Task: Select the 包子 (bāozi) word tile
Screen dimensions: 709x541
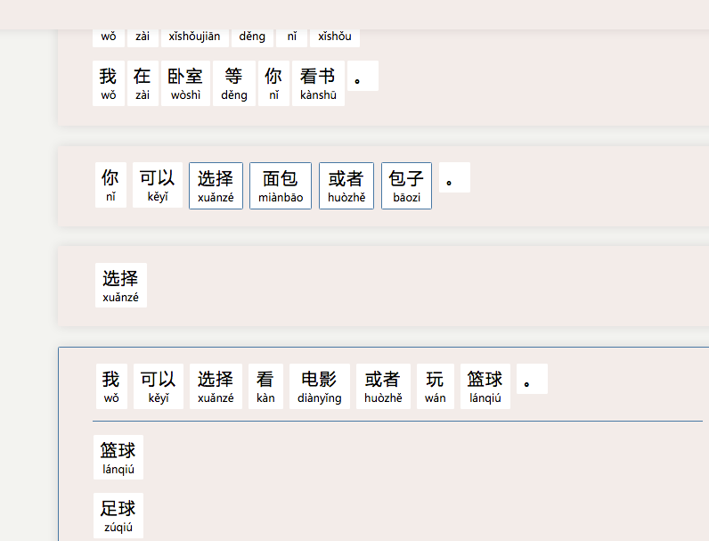Action: coord(406,185)
